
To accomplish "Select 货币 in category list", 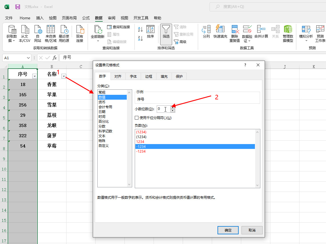I will pyautogui.click(x=112, y=102).
